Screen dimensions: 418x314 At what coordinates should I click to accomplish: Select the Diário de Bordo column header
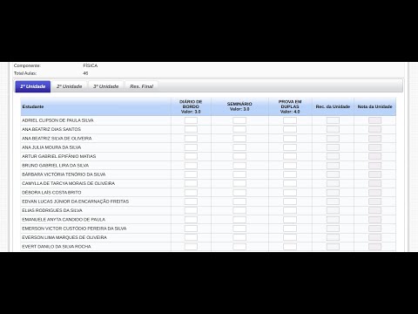click(x=191, y=106)
